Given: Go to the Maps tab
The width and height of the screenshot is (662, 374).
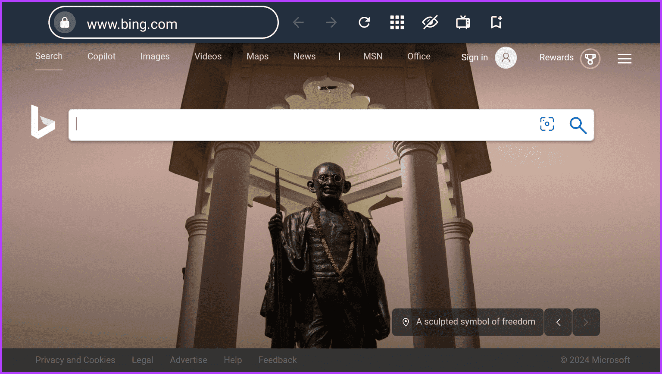Looking at the screenshot, I should (x=257, y=57).
